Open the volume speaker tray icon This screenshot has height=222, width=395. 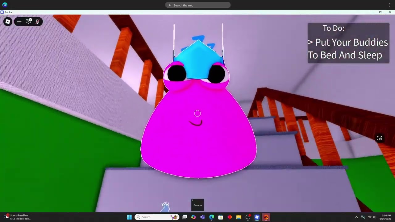tap(374, 217)
